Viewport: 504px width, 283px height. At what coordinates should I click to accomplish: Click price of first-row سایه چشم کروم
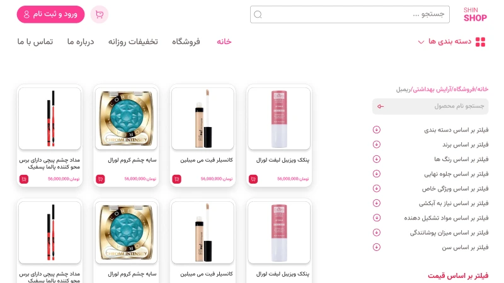[140, 179]
